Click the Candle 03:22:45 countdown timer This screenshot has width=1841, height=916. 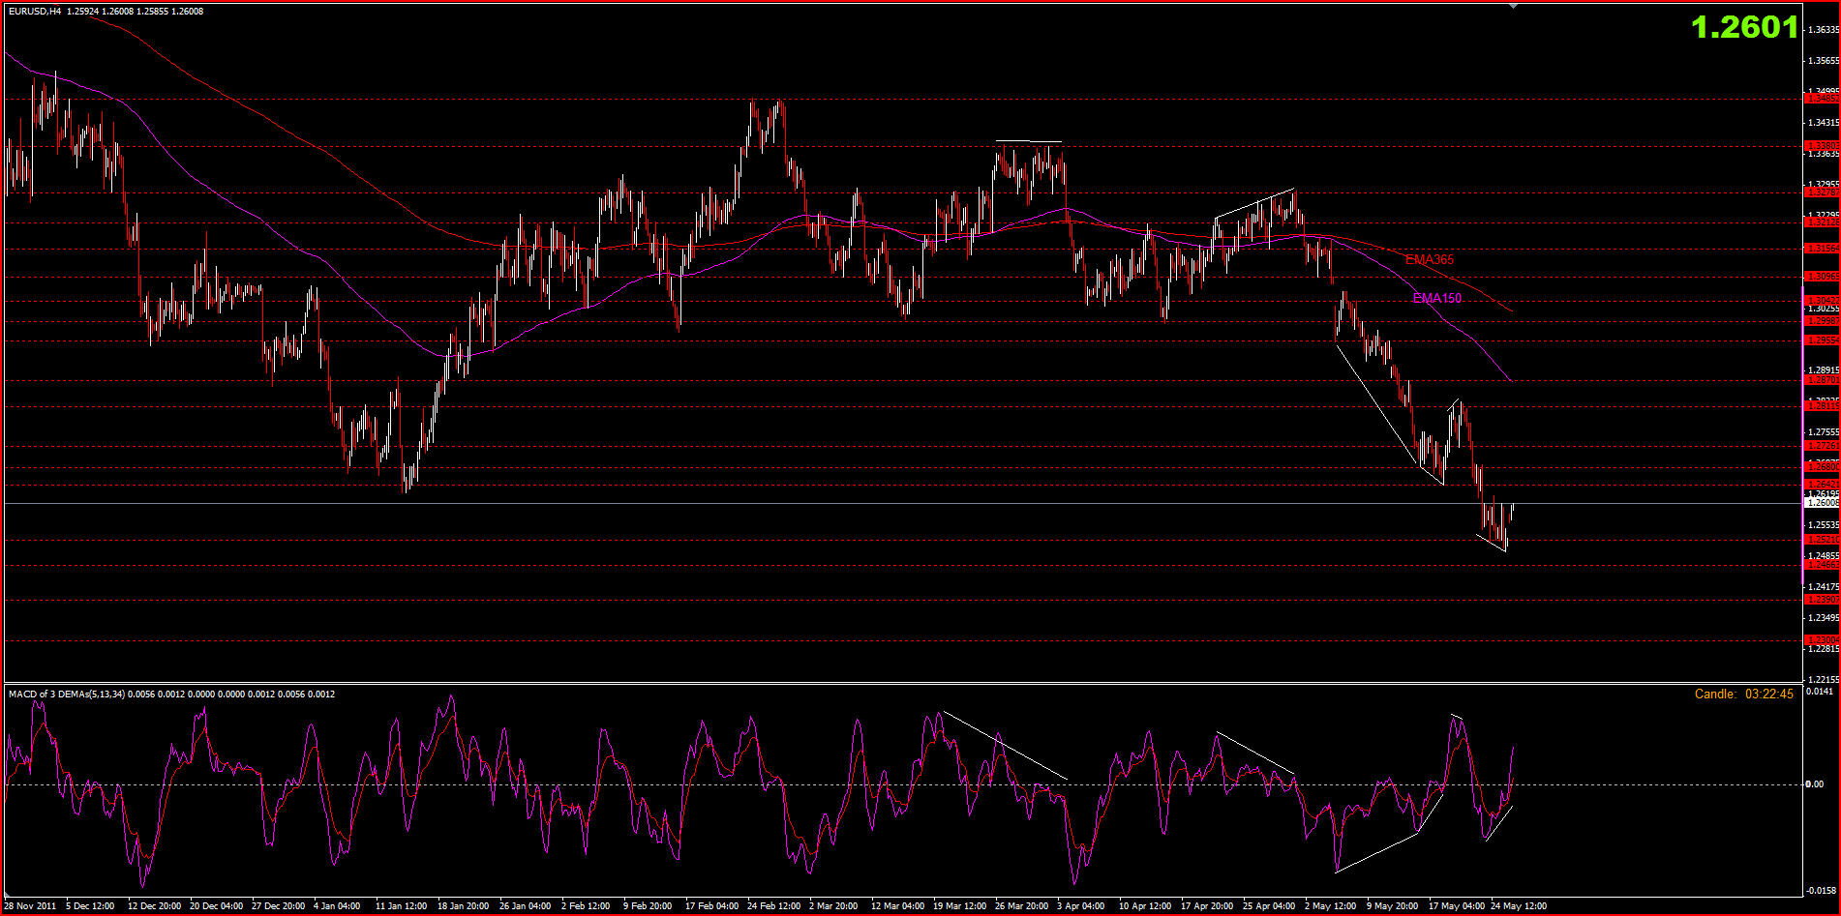click(1744, 694)
